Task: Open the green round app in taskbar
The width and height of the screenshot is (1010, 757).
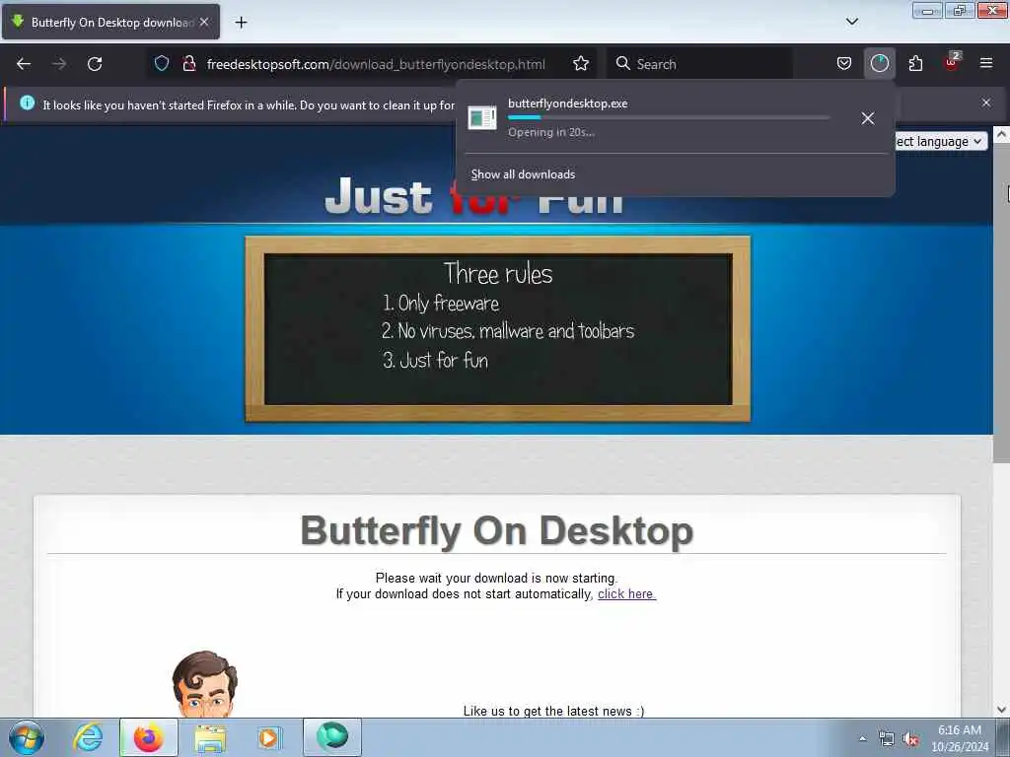Action: click(x=332, y=736)
